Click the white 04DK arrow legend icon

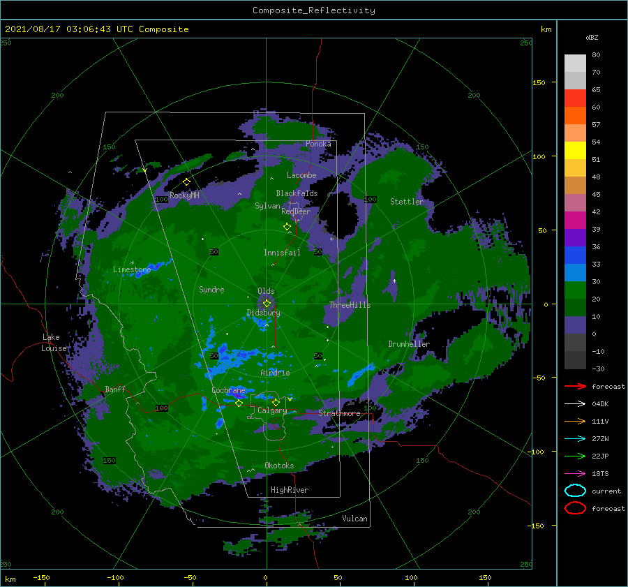(575, 403)
